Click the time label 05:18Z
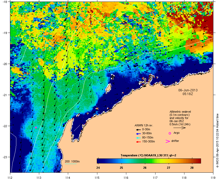The width and height of the screenshot is (221, 179). (x=188, y=94)
